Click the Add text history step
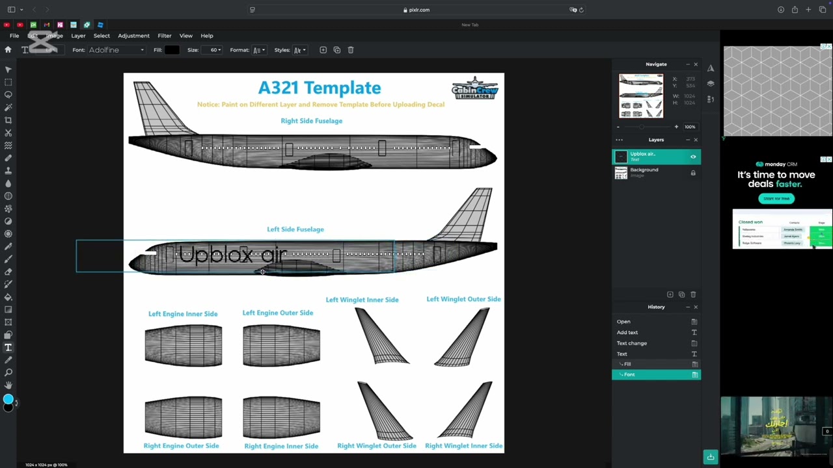Viewport: 833px width, 468px height. pos(656,332)
